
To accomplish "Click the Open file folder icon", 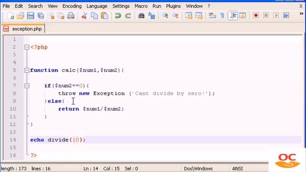I will [x=21, y=16].
